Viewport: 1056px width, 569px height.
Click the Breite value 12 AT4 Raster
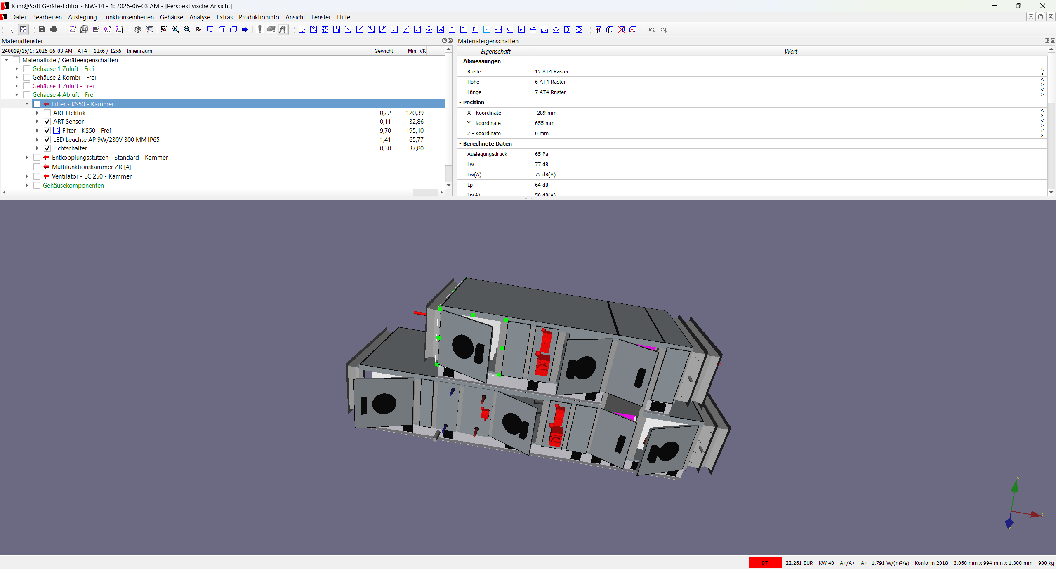pyautogui.click(x=552, y=72)
